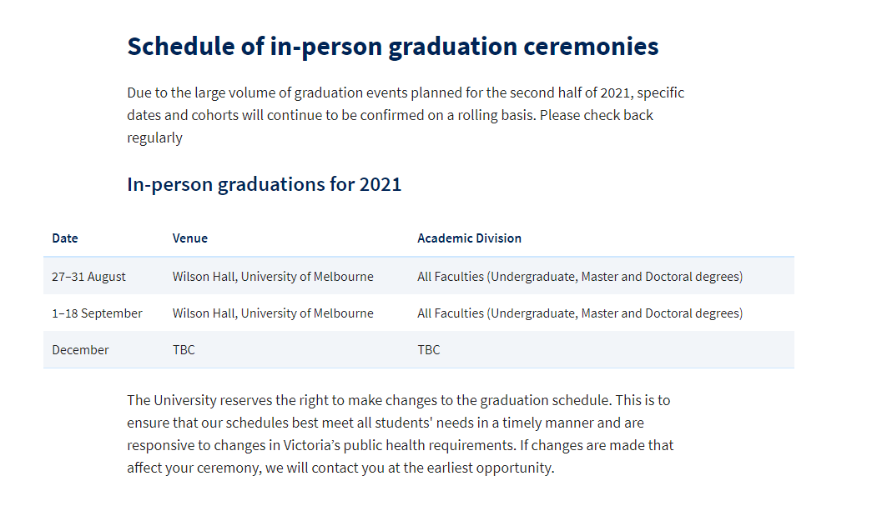
Task: Click All Faculties cell in August row
Action: pyautogui.click(x=580, y=277)
